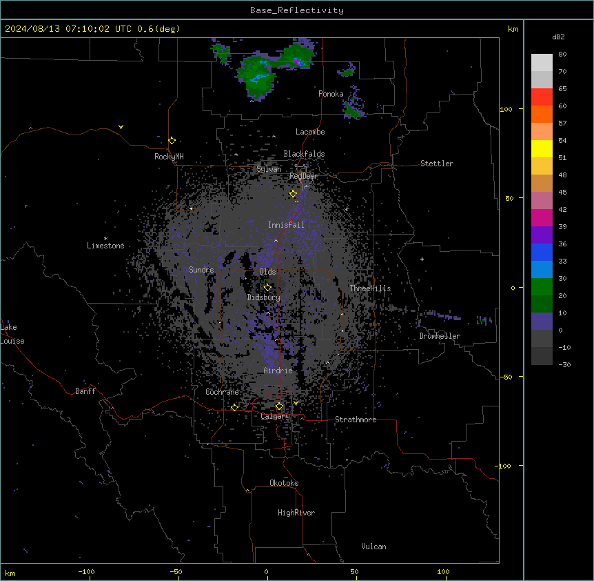Image resolution: width=594 pixels, height=581 pixels.
Task: Select the magenta 39-42 dBZ legend swatch
Action: tap(542, 217)
